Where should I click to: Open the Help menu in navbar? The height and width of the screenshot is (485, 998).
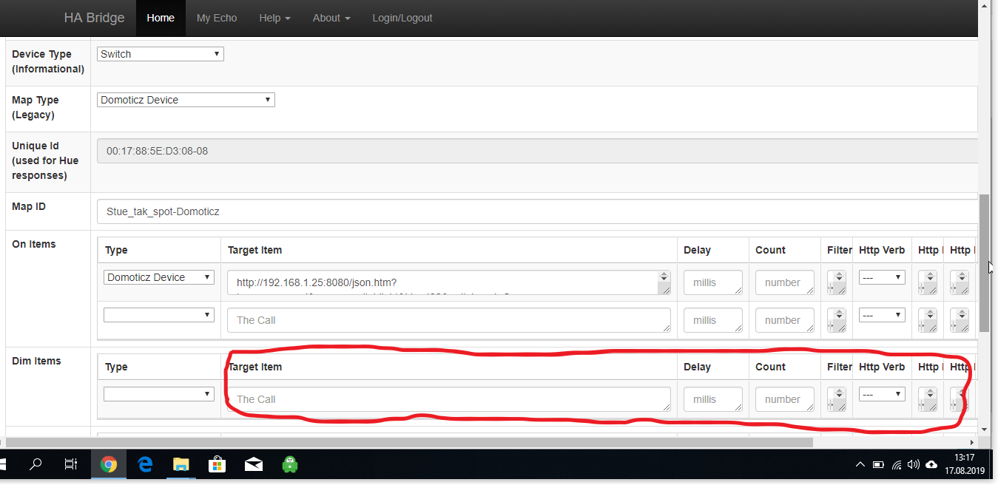click(274, 18)
